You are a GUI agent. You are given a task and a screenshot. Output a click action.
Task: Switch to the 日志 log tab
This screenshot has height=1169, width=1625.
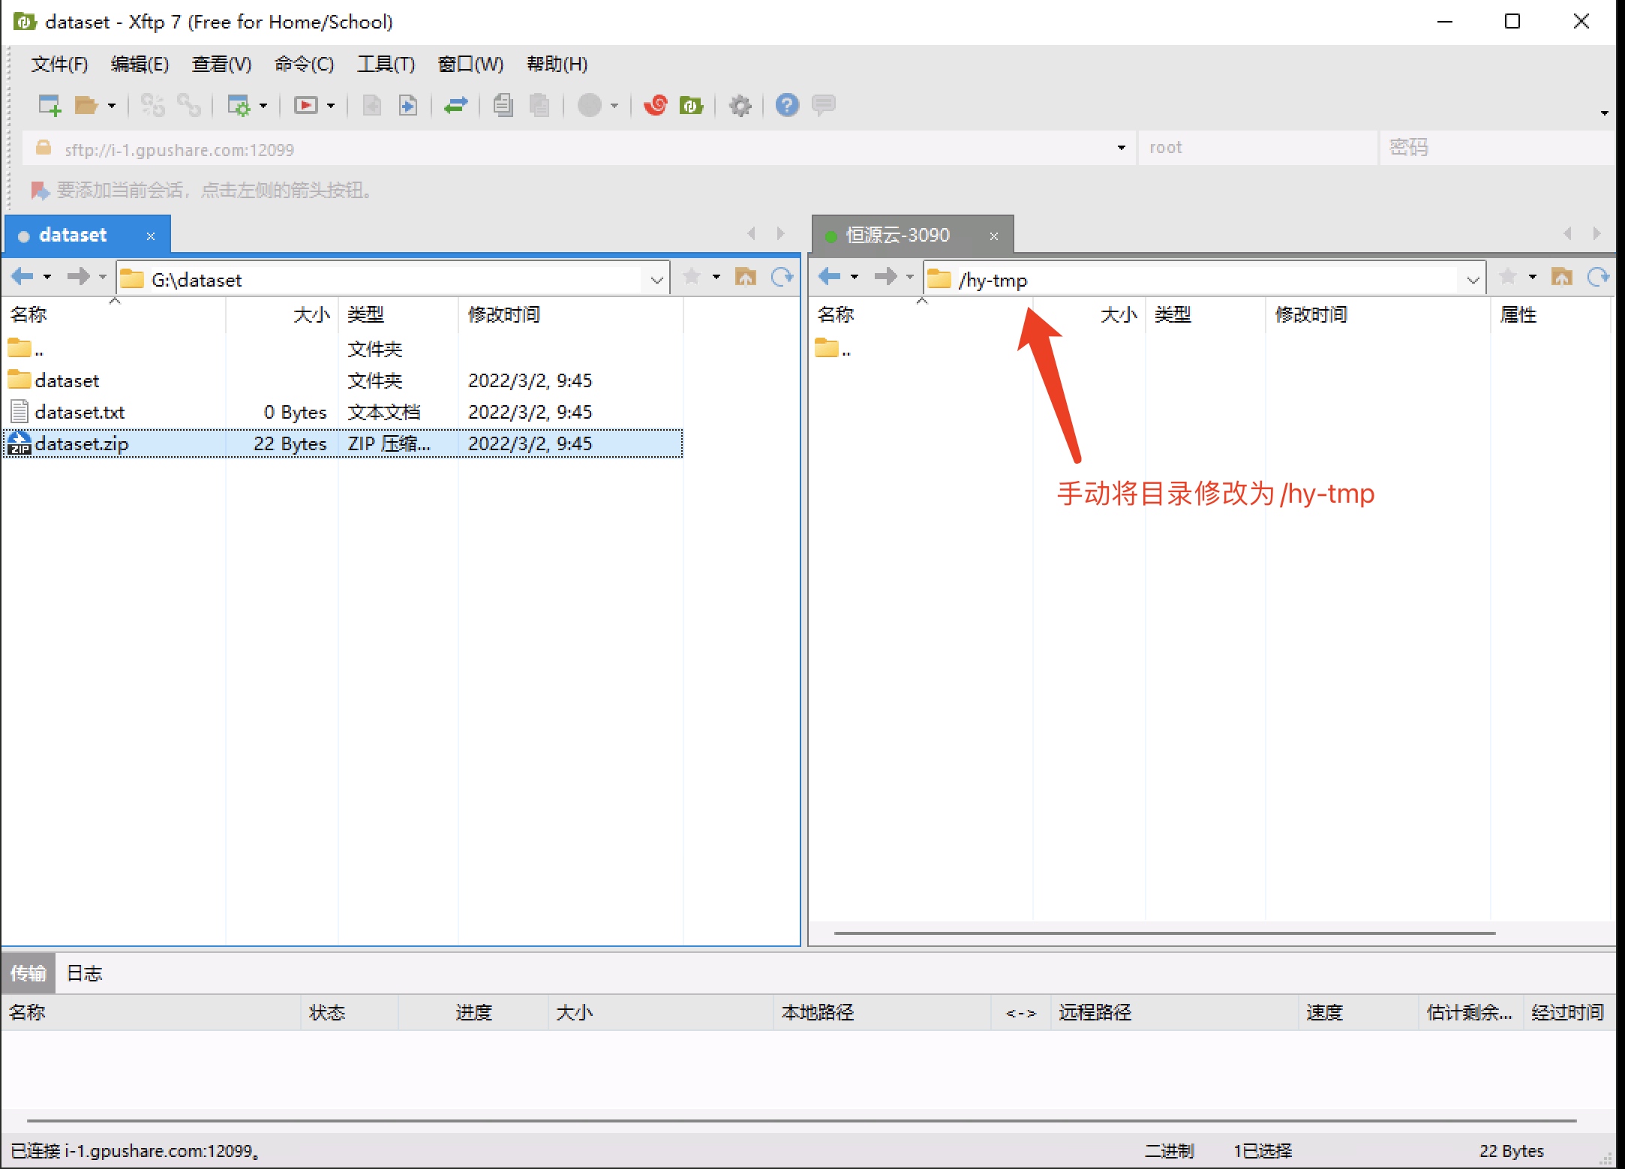[84, 973]
